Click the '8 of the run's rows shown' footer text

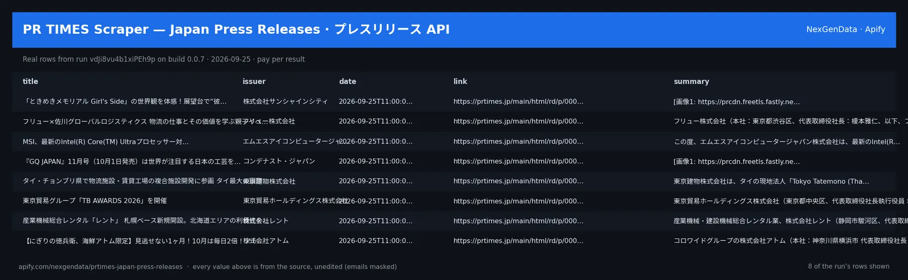pyautogui.click(x=848, y=266)
